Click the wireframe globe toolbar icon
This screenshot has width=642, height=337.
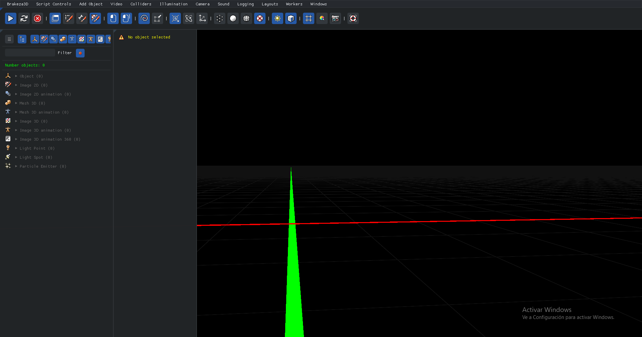coord(246,18)
